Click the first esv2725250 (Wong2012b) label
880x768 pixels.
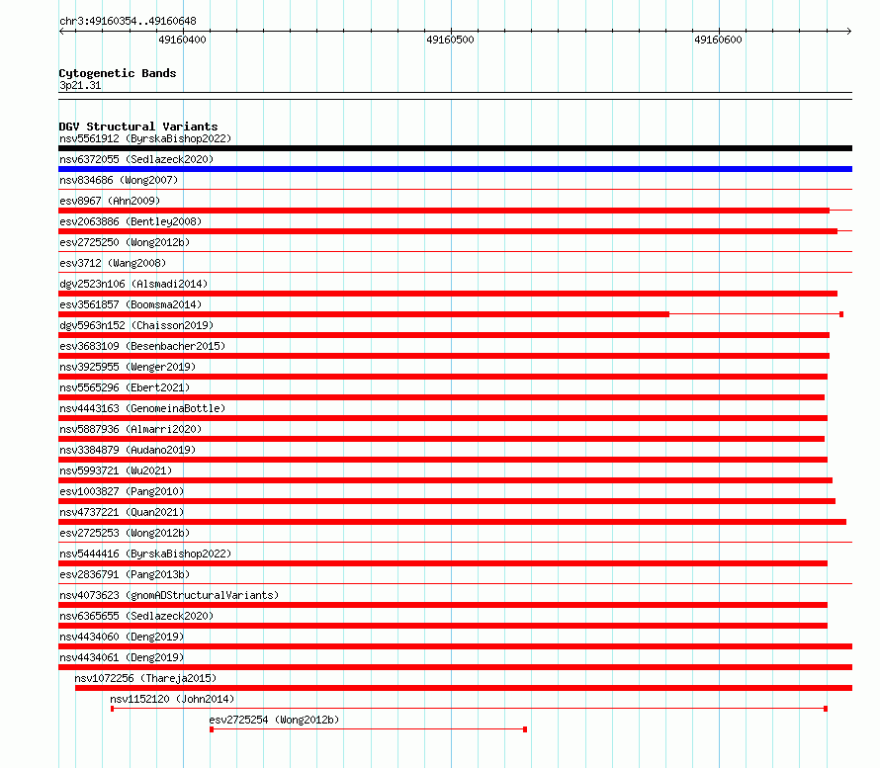(125, 242)
